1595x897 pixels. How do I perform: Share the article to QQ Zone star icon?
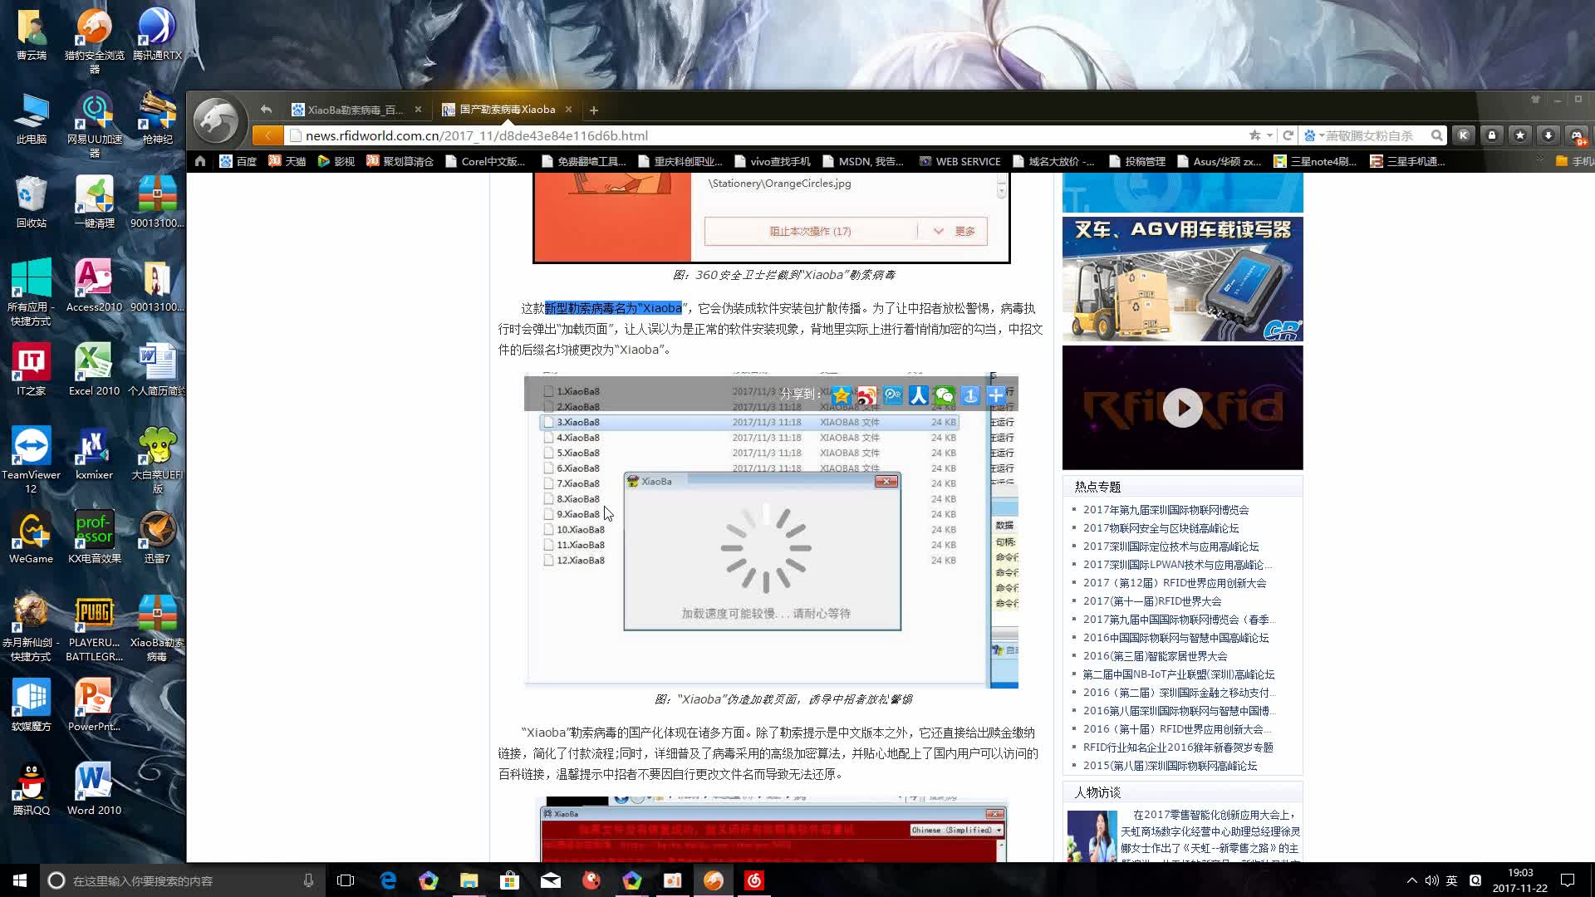(842, 395)
